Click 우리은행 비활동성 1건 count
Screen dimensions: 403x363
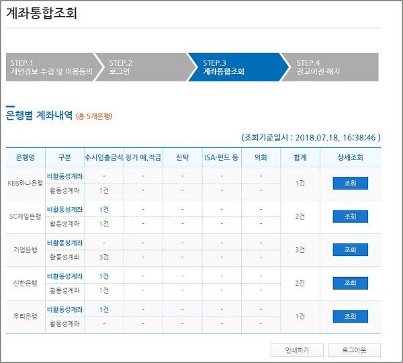(104, 309)
